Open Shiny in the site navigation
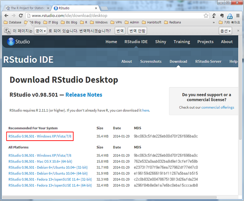 [x=161, y=42]
